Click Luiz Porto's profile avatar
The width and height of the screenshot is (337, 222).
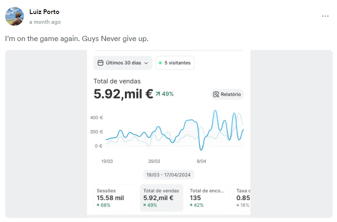pyautogui.click(x=15, y=16)
